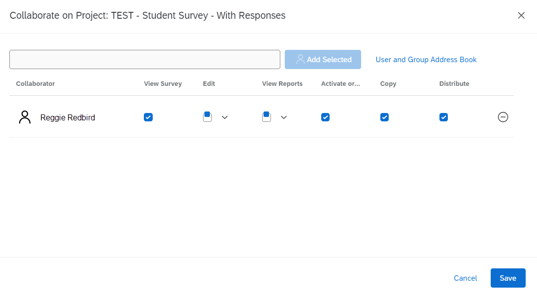
Task: Uncheck Activate or Deactivate permission checkbox
Action: click(x=325, y=117)
